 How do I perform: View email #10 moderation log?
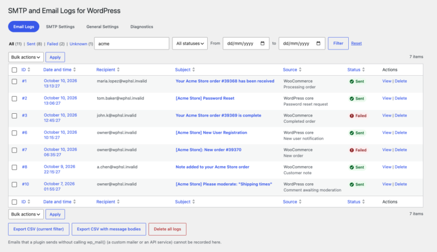pos(386,184)
